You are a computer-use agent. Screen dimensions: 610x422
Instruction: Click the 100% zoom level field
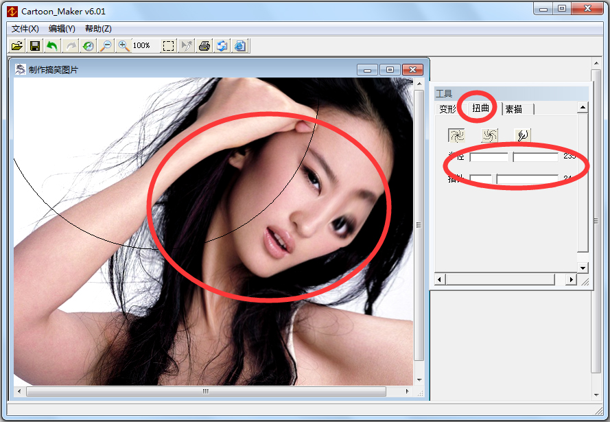[x=145, y=46]
